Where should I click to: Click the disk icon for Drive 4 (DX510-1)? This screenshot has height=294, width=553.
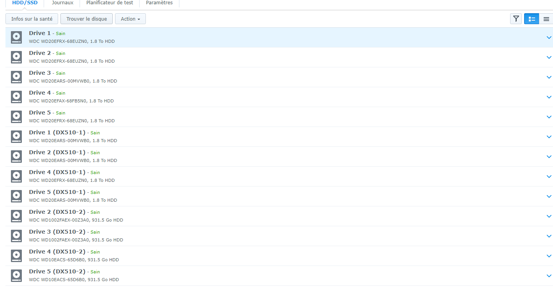tap(16, 176)
